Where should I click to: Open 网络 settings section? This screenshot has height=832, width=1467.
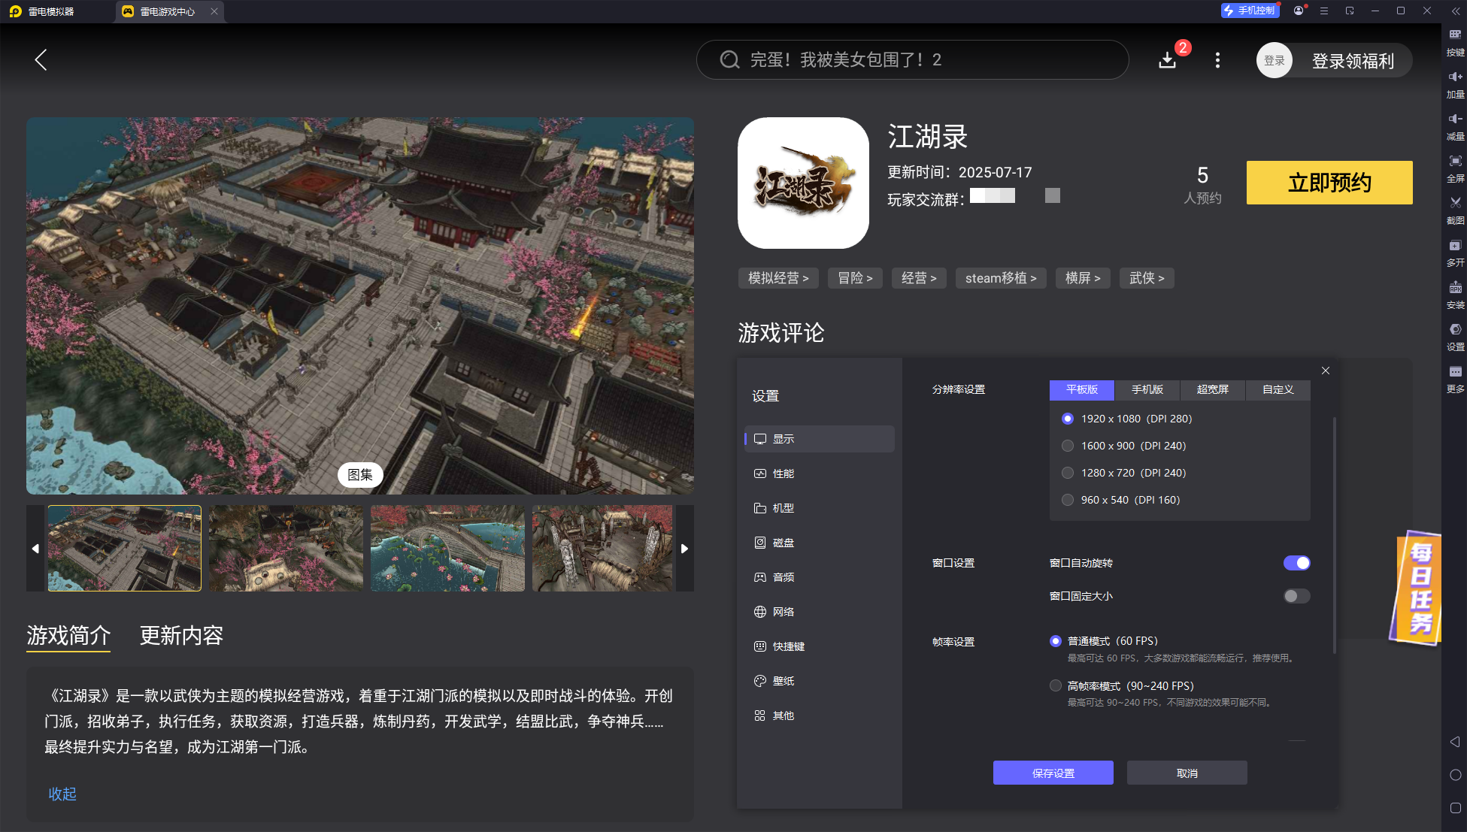pyautogui.click(x=820, y=612)
